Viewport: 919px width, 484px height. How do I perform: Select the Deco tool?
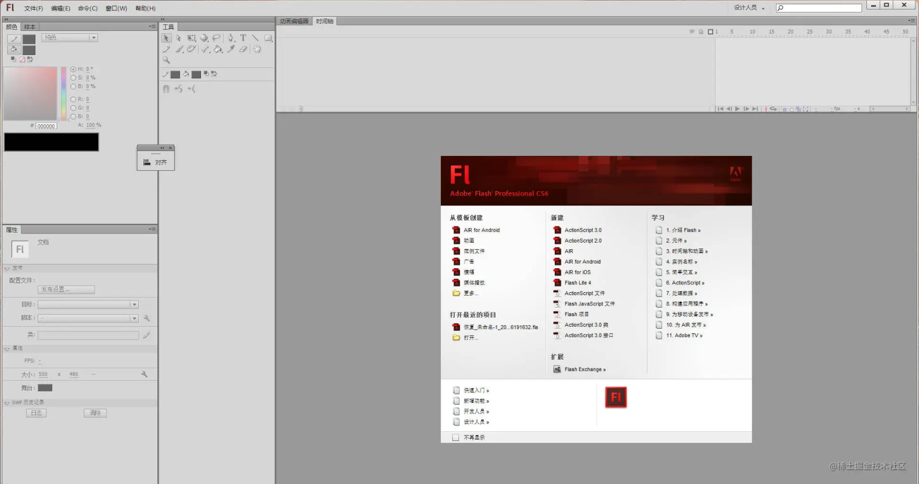click(191, 49)
